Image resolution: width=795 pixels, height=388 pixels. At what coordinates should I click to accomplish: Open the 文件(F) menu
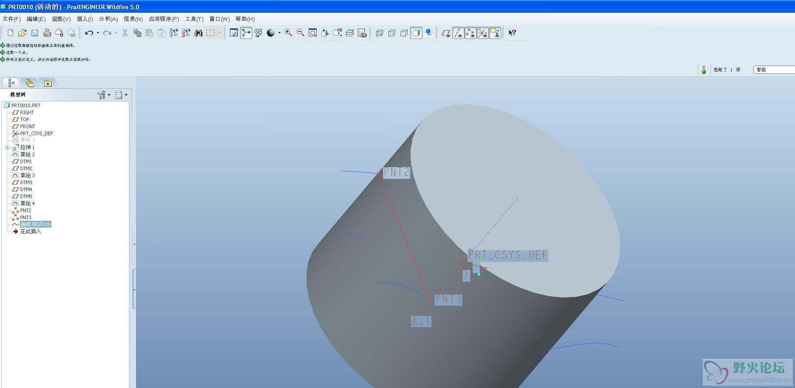pos(12,19)
